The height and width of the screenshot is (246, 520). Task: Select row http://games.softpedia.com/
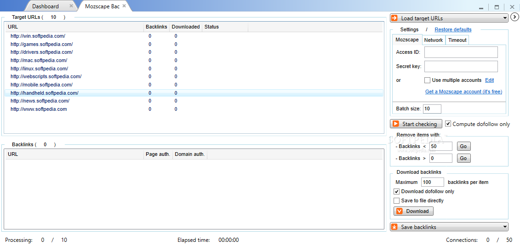pos(194,44)
